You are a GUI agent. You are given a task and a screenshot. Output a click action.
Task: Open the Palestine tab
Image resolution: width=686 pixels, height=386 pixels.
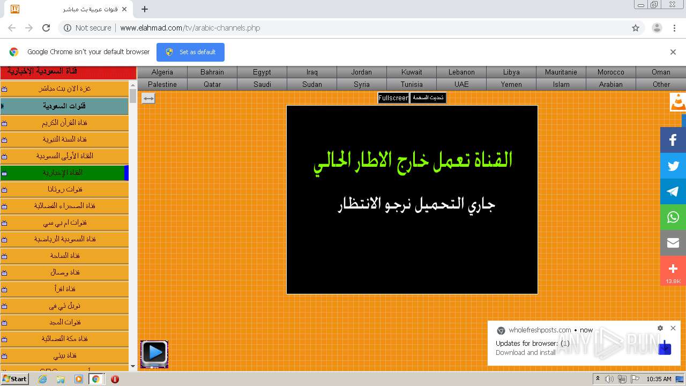162,84
